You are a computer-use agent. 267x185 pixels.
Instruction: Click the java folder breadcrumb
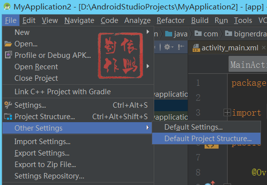click(x=176, y=34)
